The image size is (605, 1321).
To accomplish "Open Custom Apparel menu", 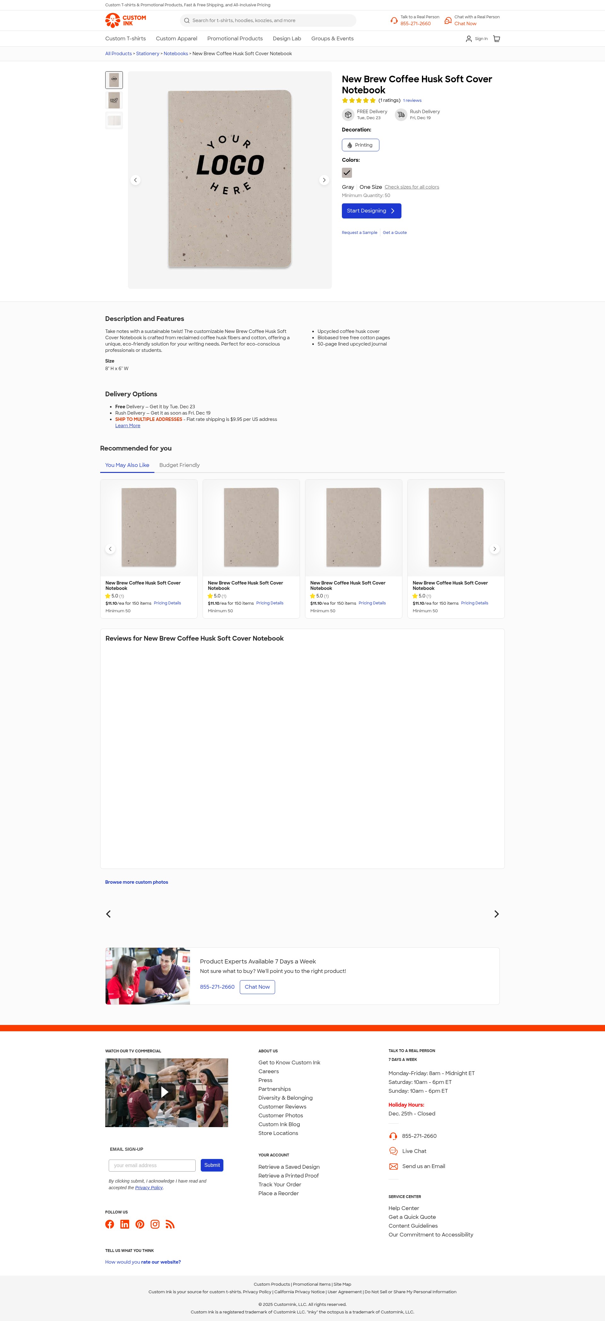I will click(176, 38).
